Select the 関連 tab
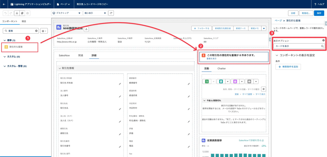The width and height of the screenshot is (327, 157). click(x=81, y=55)
